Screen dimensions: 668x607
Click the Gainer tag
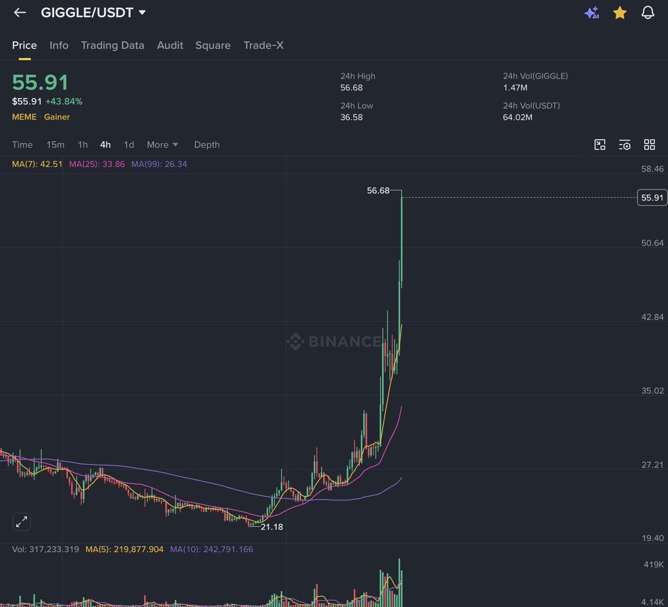[x=57, y=117]
